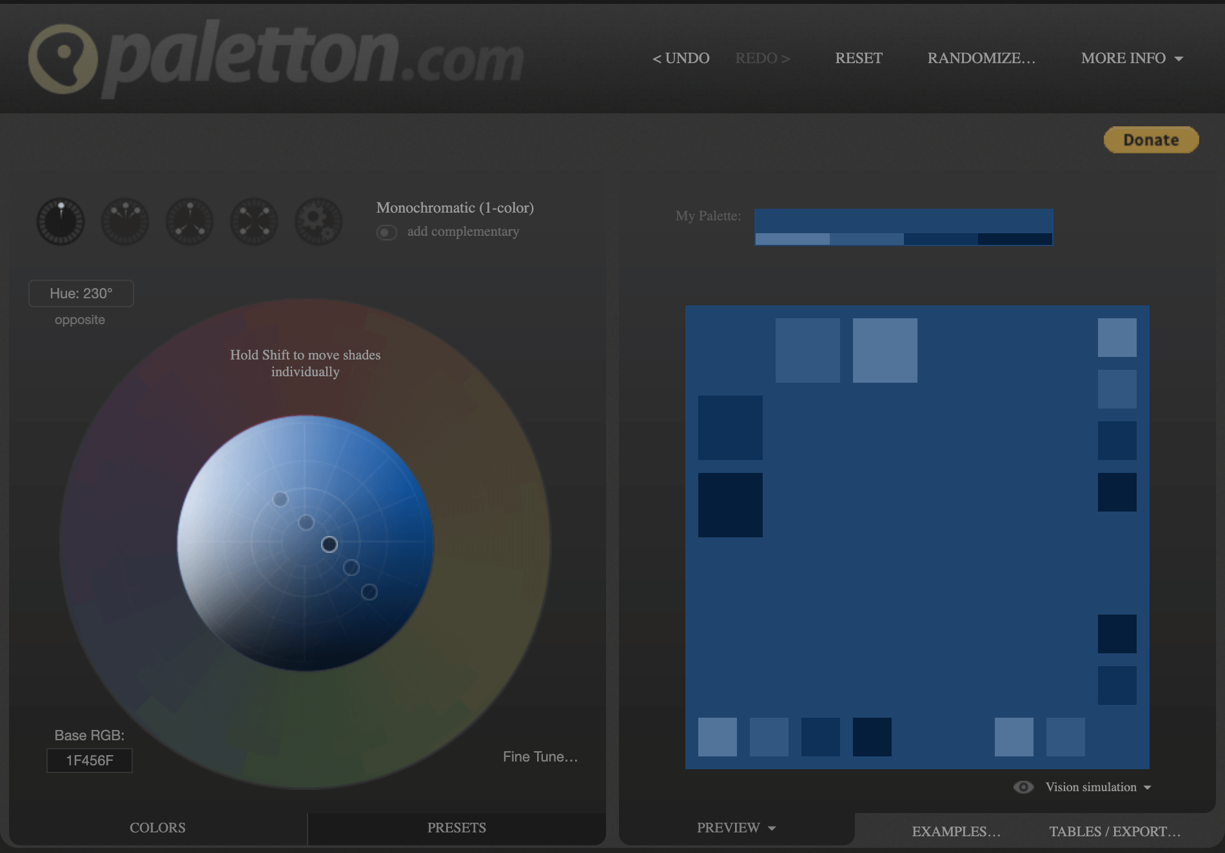Select the Tetrad (4-color) mode icon
The image size is (1225, 853).
[254, 221]
